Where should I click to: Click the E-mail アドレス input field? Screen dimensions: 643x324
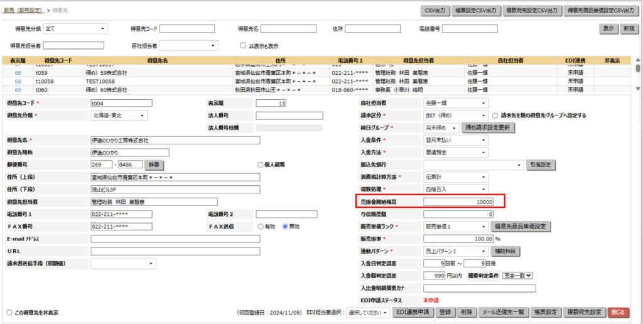[x=175, y=239]
